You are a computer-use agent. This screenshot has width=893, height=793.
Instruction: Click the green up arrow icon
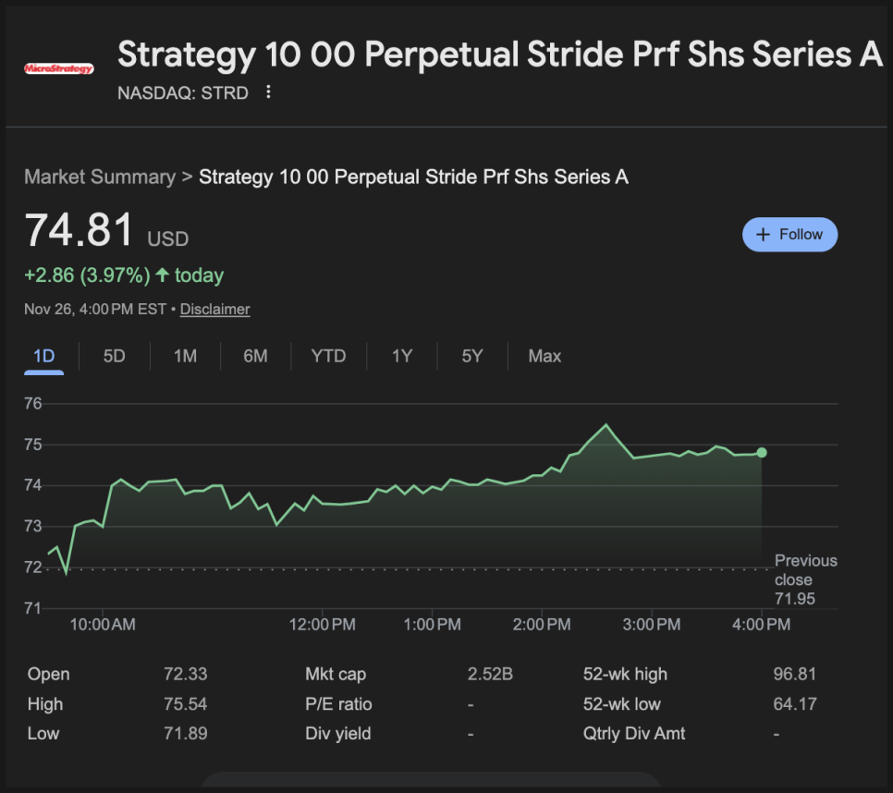163,275
